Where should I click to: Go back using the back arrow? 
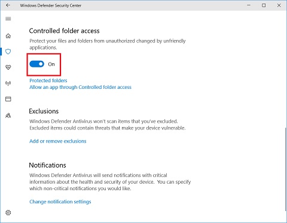pyautogui.click(x=8, y=5)
